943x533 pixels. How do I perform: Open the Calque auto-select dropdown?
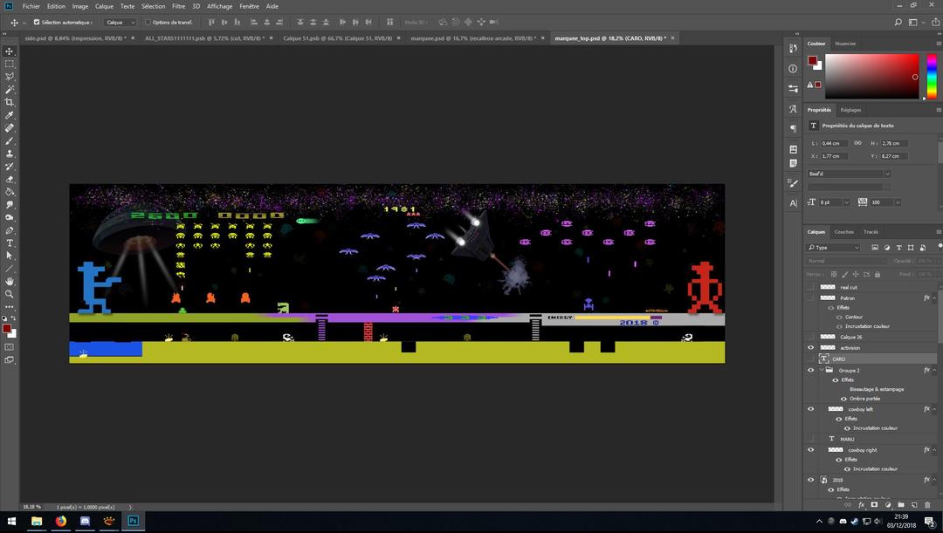tap(120, 22)
